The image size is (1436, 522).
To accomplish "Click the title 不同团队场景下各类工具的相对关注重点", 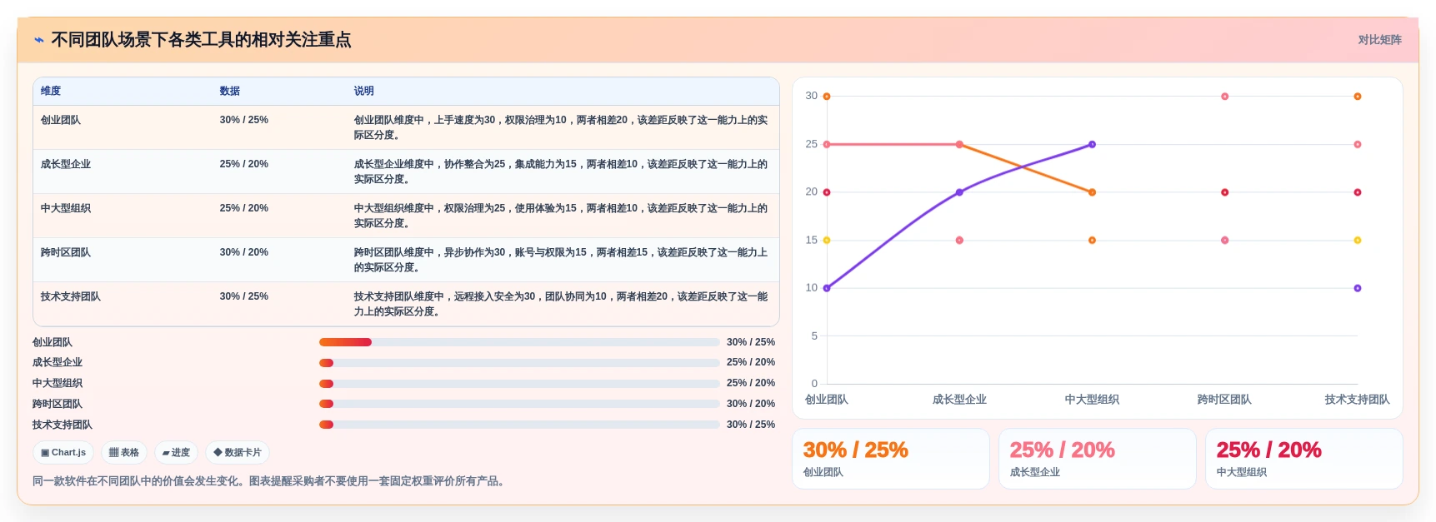I will pyautogui.click(x=201, y=40).
